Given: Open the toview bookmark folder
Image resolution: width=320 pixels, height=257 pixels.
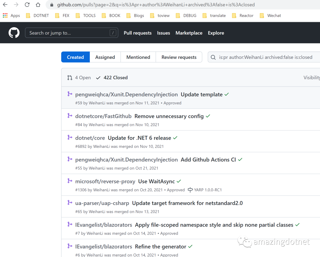Looking at the screenshot, I should coord(160,15).
